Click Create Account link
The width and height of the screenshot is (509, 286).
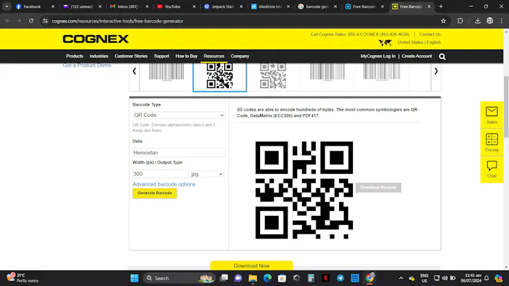[x=417, y=56]
